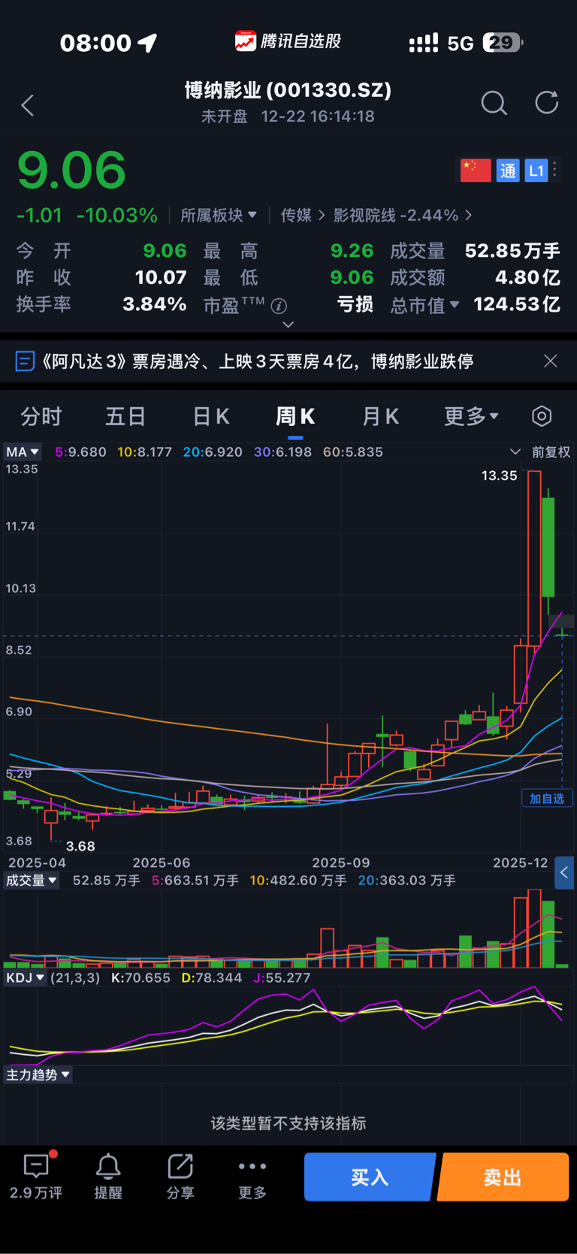Tap 换手率 value 3.84%
Viewport: 577px width, 1254px height.
(x=155, y=304)
